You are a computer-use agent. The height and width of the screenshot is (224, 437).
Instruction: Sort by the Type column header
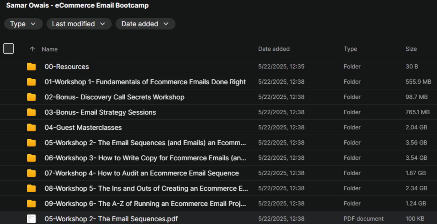(350, 49)
